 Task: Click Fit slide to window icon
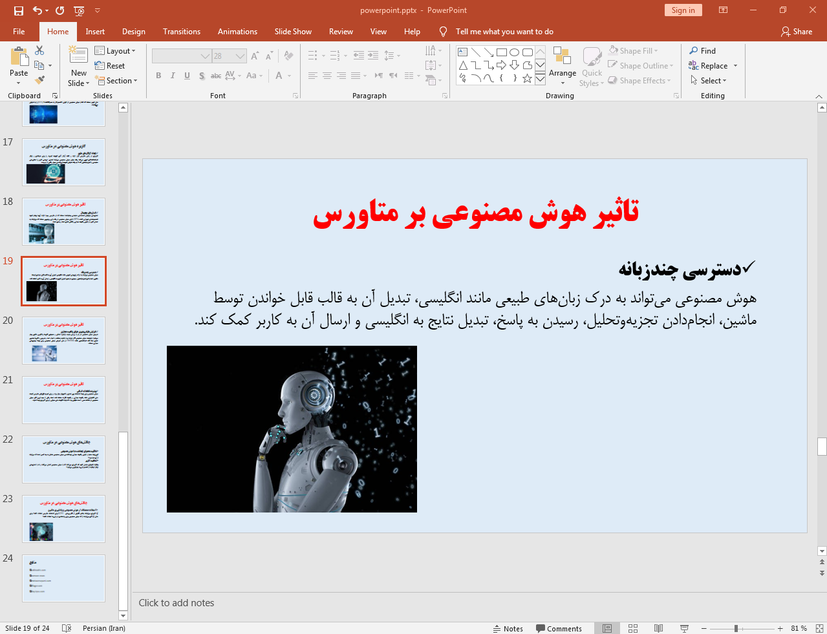(819, 628)
